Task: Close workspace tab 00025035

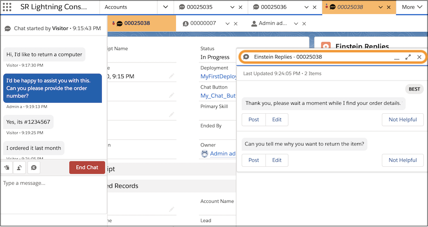Action: [241, 7]
